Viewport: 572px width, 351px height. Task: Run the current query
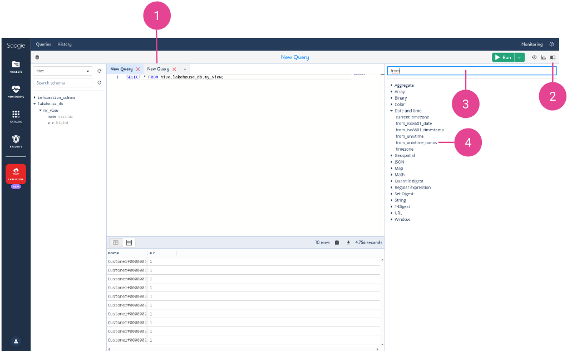pyautogui.click(x=503, y=57)
